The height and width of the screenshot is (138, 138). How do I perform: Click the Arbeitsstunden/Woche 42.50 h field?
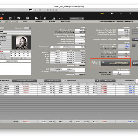click(x=123, y=30)
